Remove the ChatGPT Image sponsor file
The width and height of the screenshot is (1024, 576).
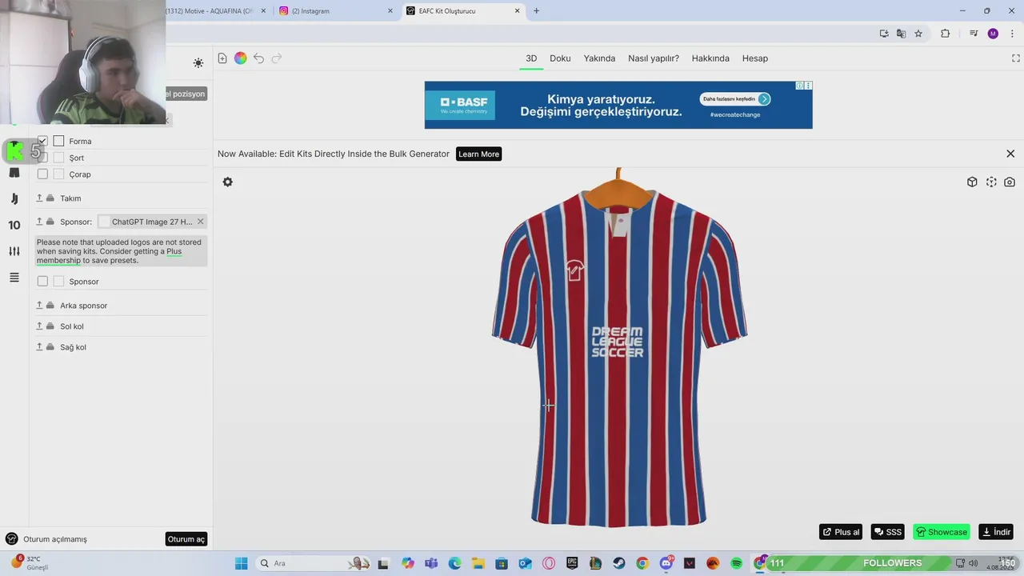(x=200, y=222)
